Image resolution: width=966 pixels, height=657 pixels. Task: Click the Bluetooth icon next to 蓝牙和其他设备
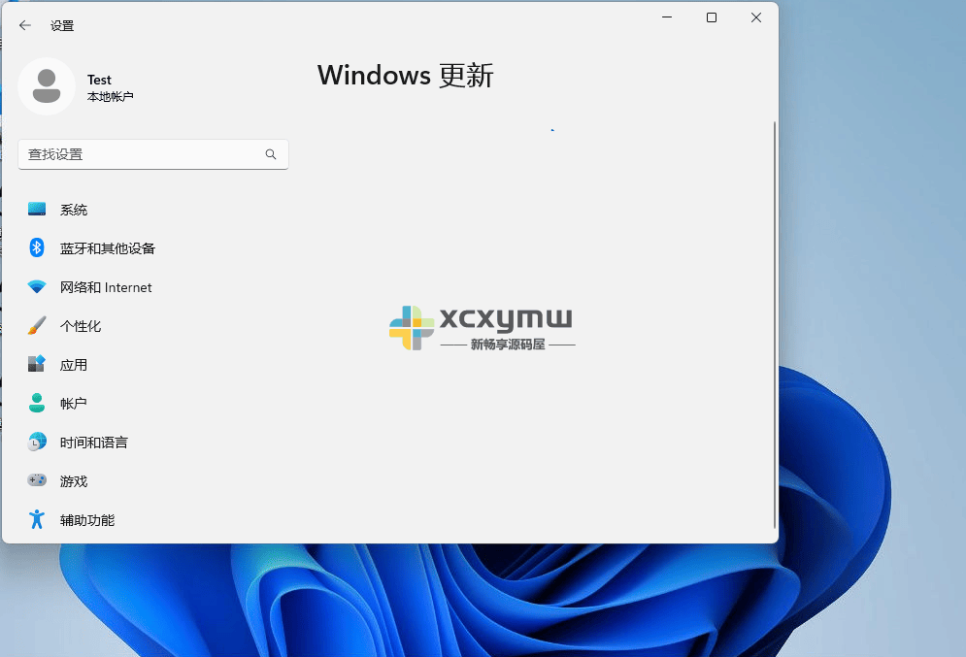[35, 247]
